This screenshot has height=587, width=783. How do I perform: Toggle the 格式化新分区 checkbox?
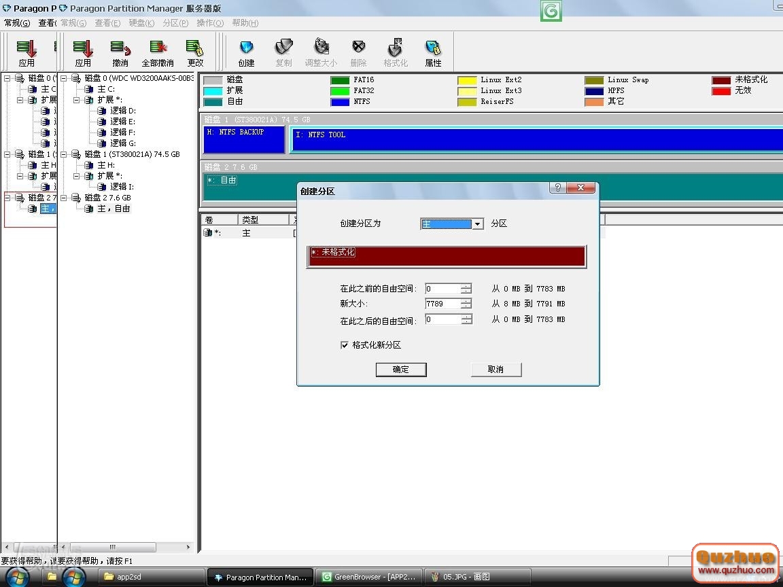click(345, 345)
